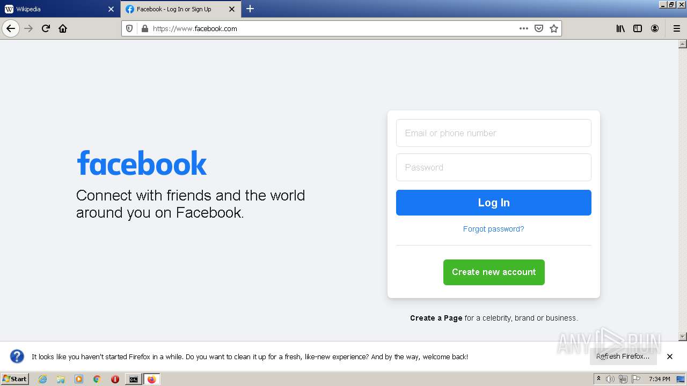This screenshot has height=386, width=687.
Task: Click Create new account button
Action: coord(494,272)
